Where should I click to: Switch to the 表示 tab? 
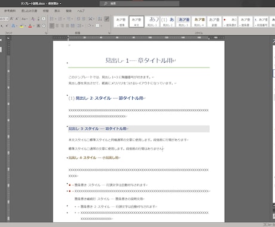[x=57, y=11]
